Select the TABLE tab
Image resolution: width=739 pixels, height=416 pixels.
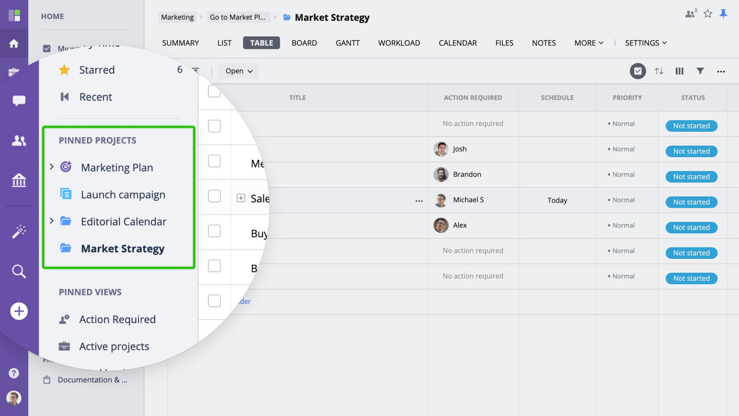click(261, 43)
